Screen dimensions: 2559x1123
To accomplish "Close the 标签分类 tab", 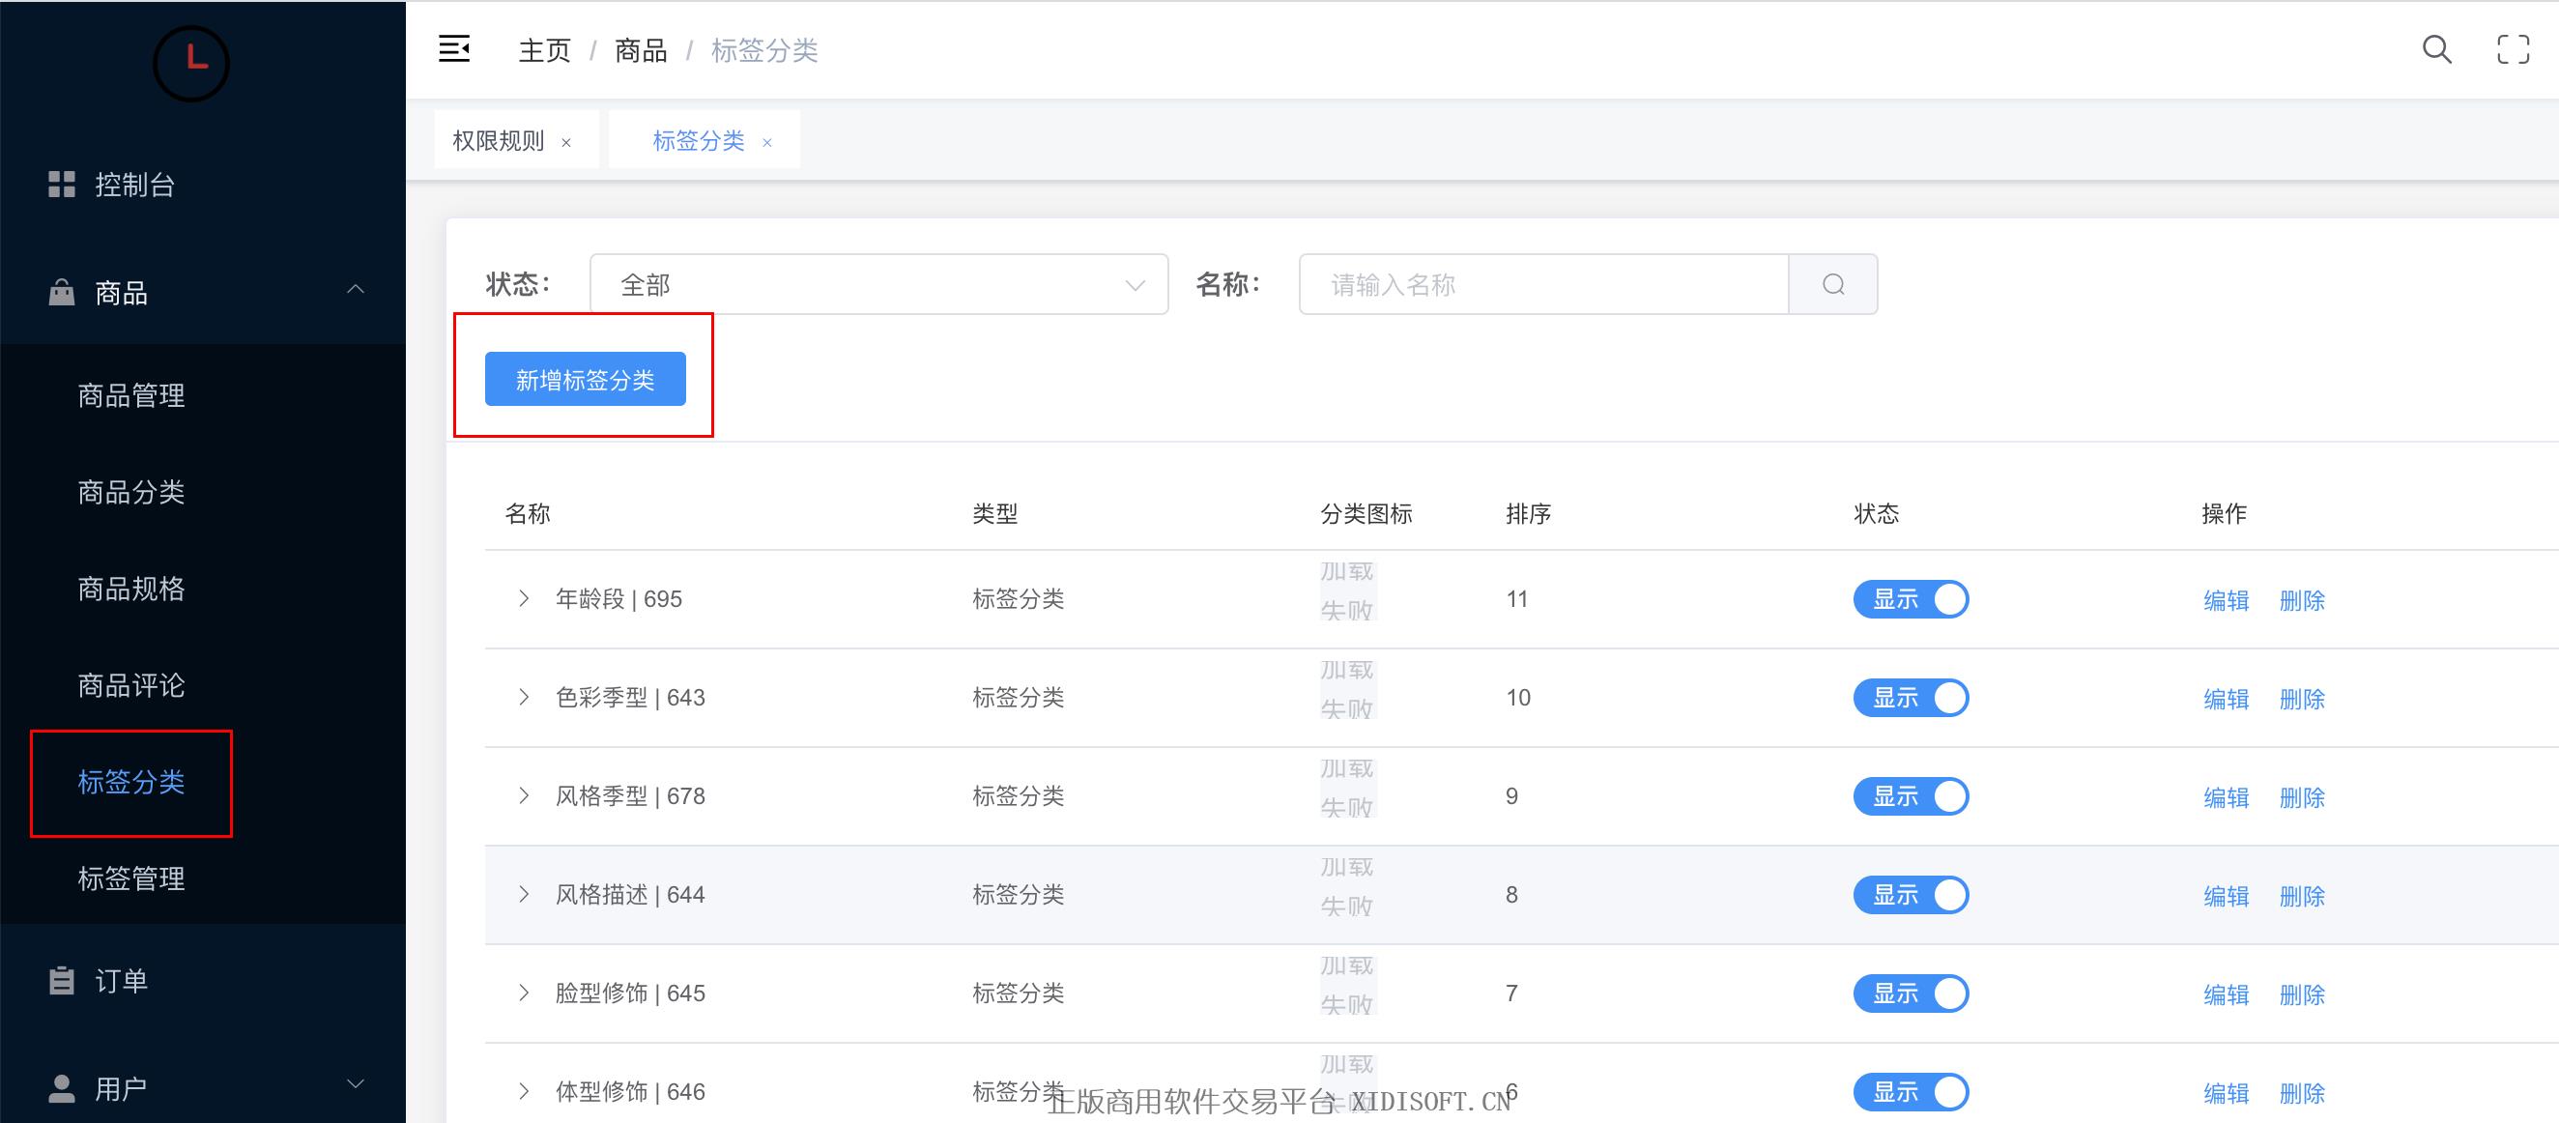I will point(767,142).
